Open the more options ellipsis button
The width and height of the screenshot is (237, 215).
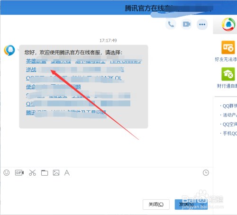click(x=202, y=24)
